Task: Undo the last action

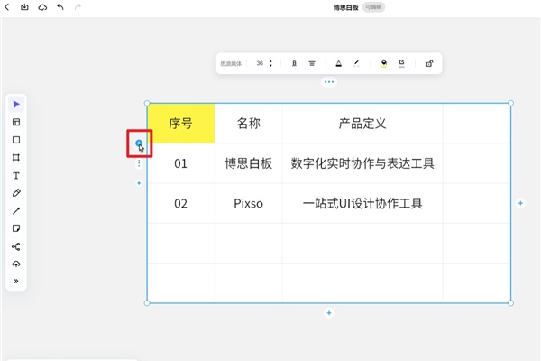Action: click(60, 7)
